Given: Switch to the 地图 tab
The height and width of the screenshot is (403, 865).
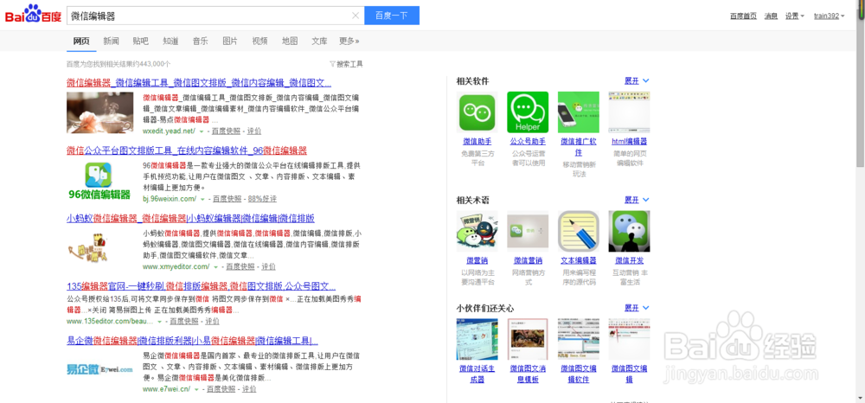Looking at the screenshot, I should 290,41.
